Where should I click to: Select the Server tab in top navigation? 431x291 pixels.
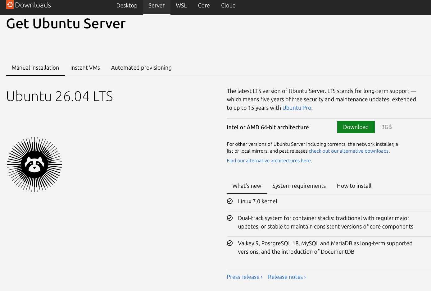pos(157,6)
